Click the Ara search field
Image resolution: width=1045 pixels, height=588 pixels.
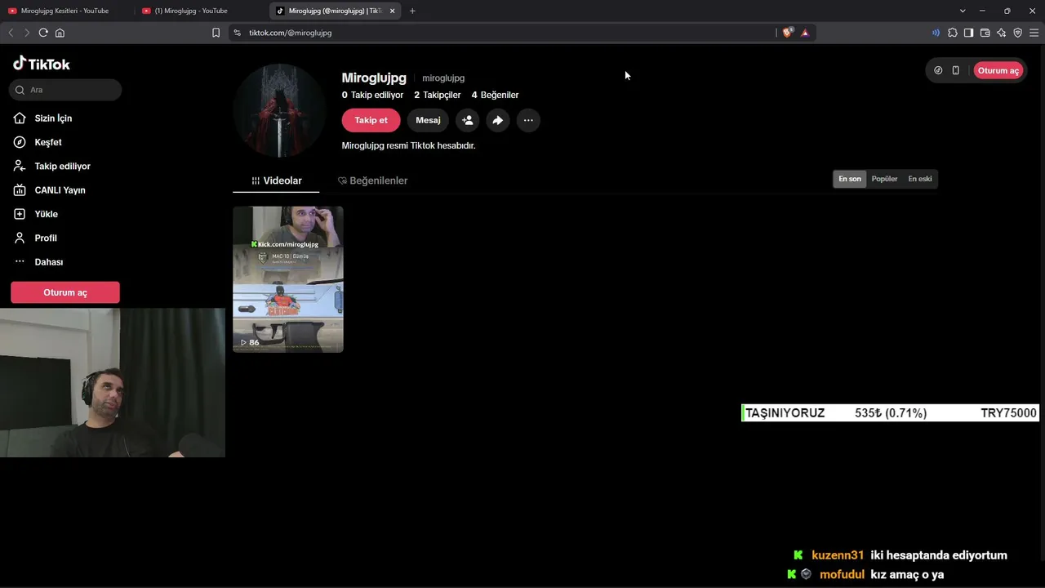pos(66,90)
